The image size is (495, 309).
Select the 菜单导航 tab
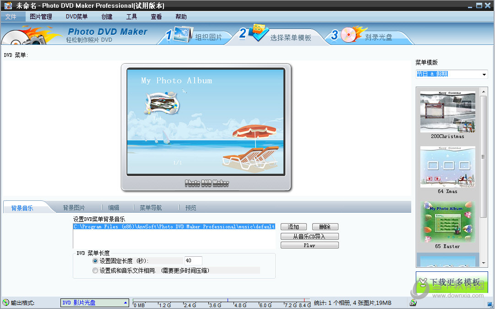(x=151, y=208)
